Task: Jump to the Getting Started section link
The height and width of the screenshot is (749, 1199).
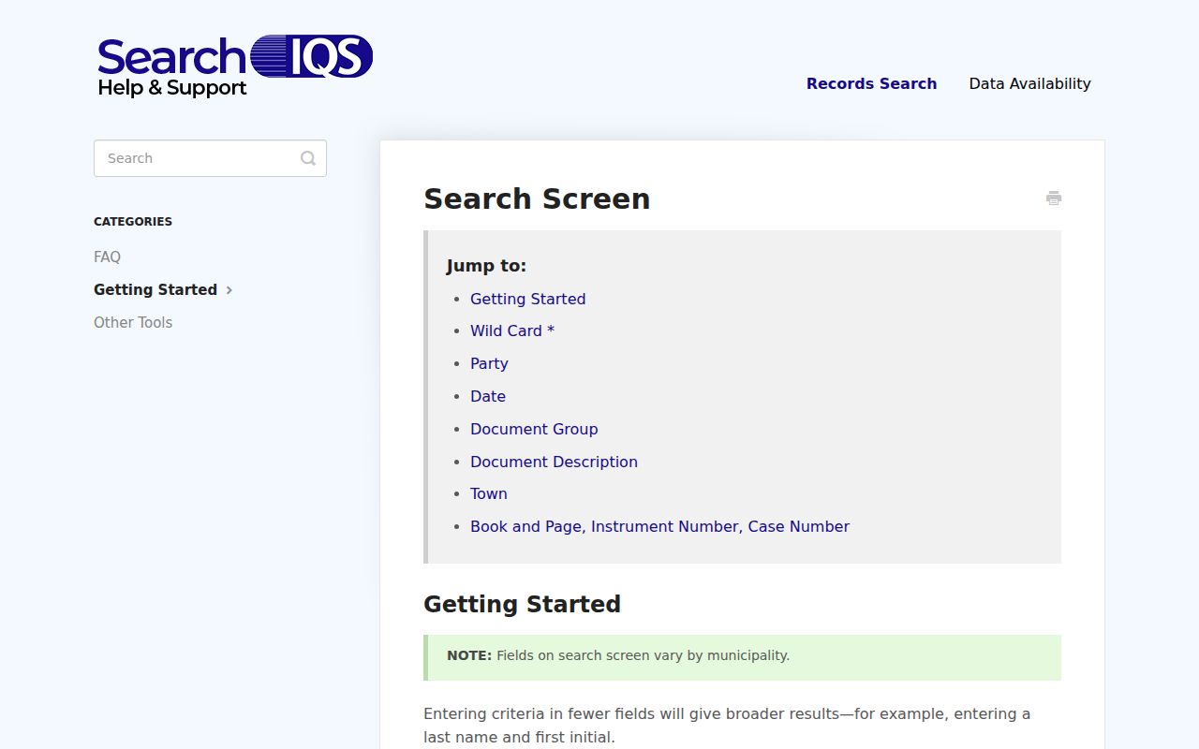Action: click(x=527, y=299)
